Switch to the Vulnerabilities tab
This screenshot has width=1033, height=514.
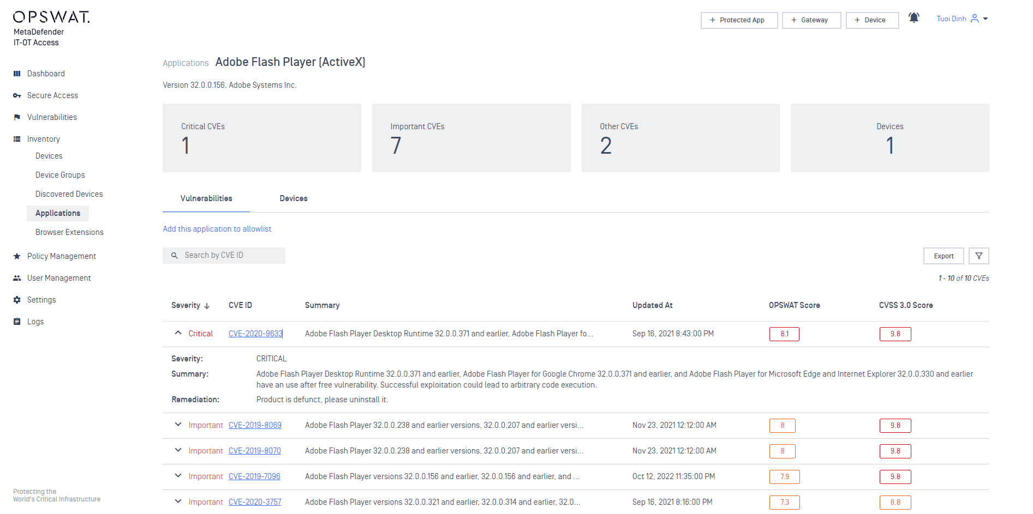click(206, 198)
